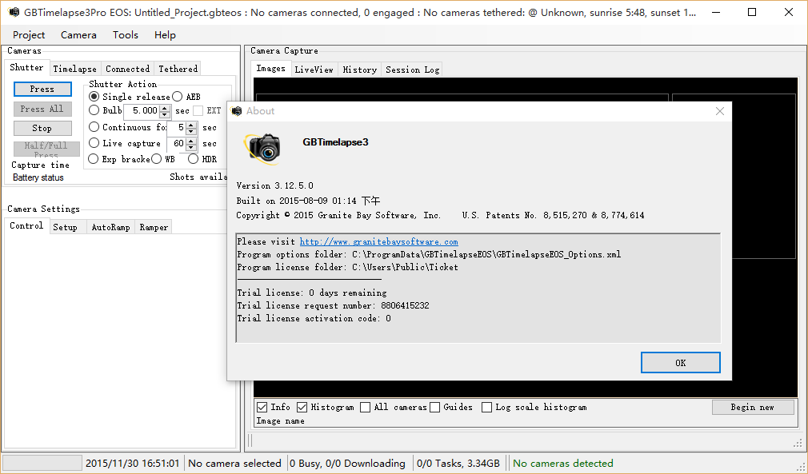Viewport: 808px width, 474px height.
Task: Uncheck the Info checkbox
Action: click(262, 407)
